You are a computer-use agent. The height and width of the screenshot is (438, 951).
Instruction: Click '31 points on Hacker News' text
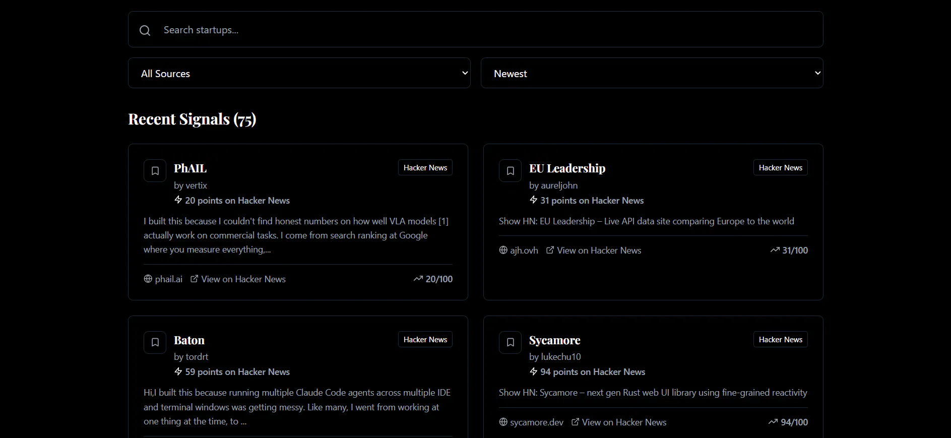pos(592,200)
